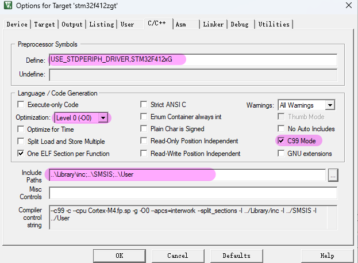Expand the Warnings dropdown
The height and width of the screenshot is (263, 358).
click(330, 105)
